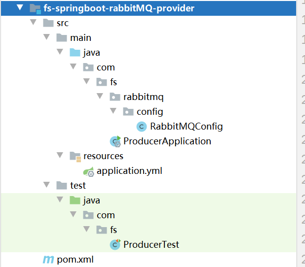Collapse the resources folder arrow

click(x=60, y=155)
